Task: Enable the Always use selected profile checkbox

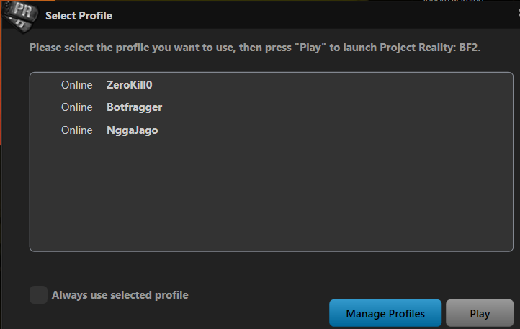Action: 38,294
